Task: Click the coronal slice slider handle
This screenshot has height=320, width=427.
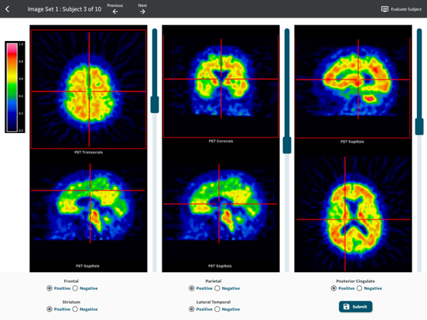Action: pyautogui.click(x=287, y=145)
